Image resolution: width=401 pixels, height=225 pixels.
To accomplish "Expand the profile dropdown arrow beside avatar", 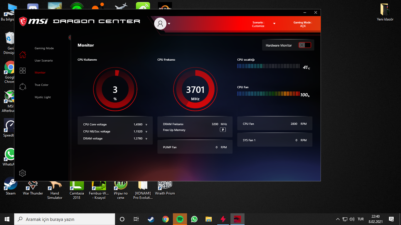I will point(169,24).
